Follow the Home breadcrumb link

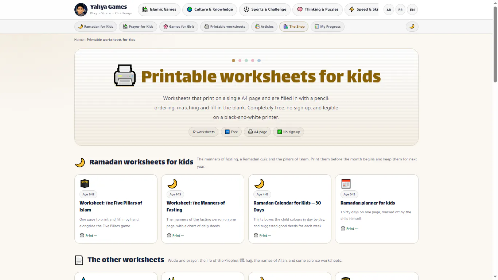pos(79,40)
